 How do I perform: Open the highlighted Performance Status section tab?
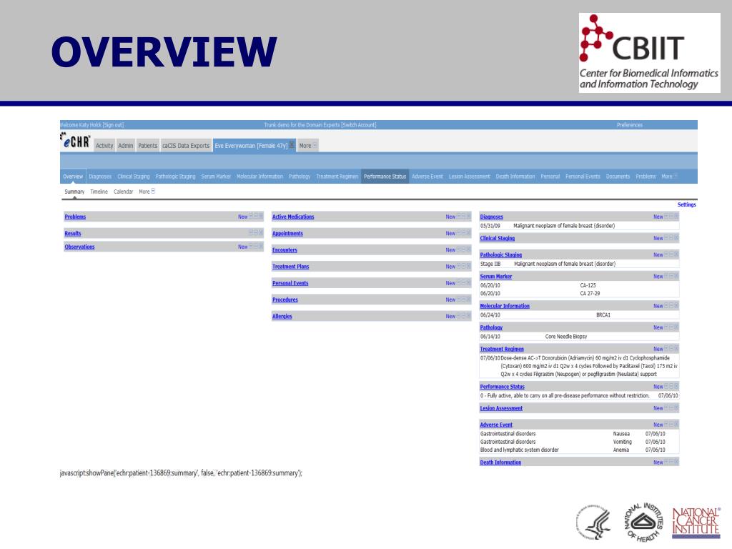(385, 177)
